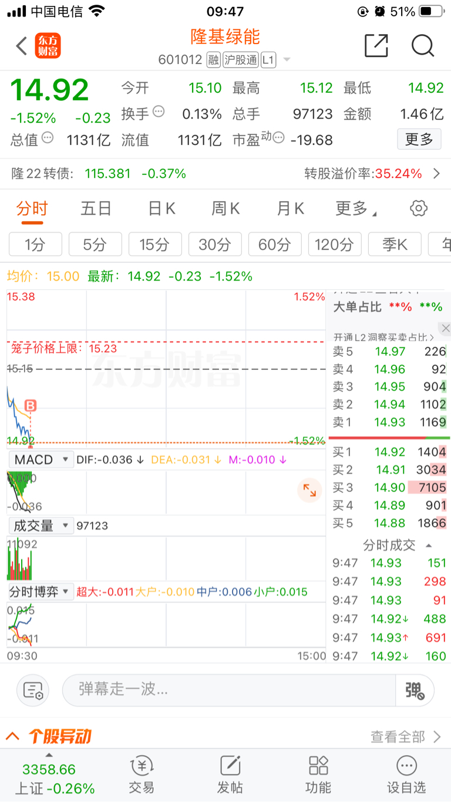Select the 1分 interval button
This screenshot has width=451, height=802.
[x=35, y=244]
